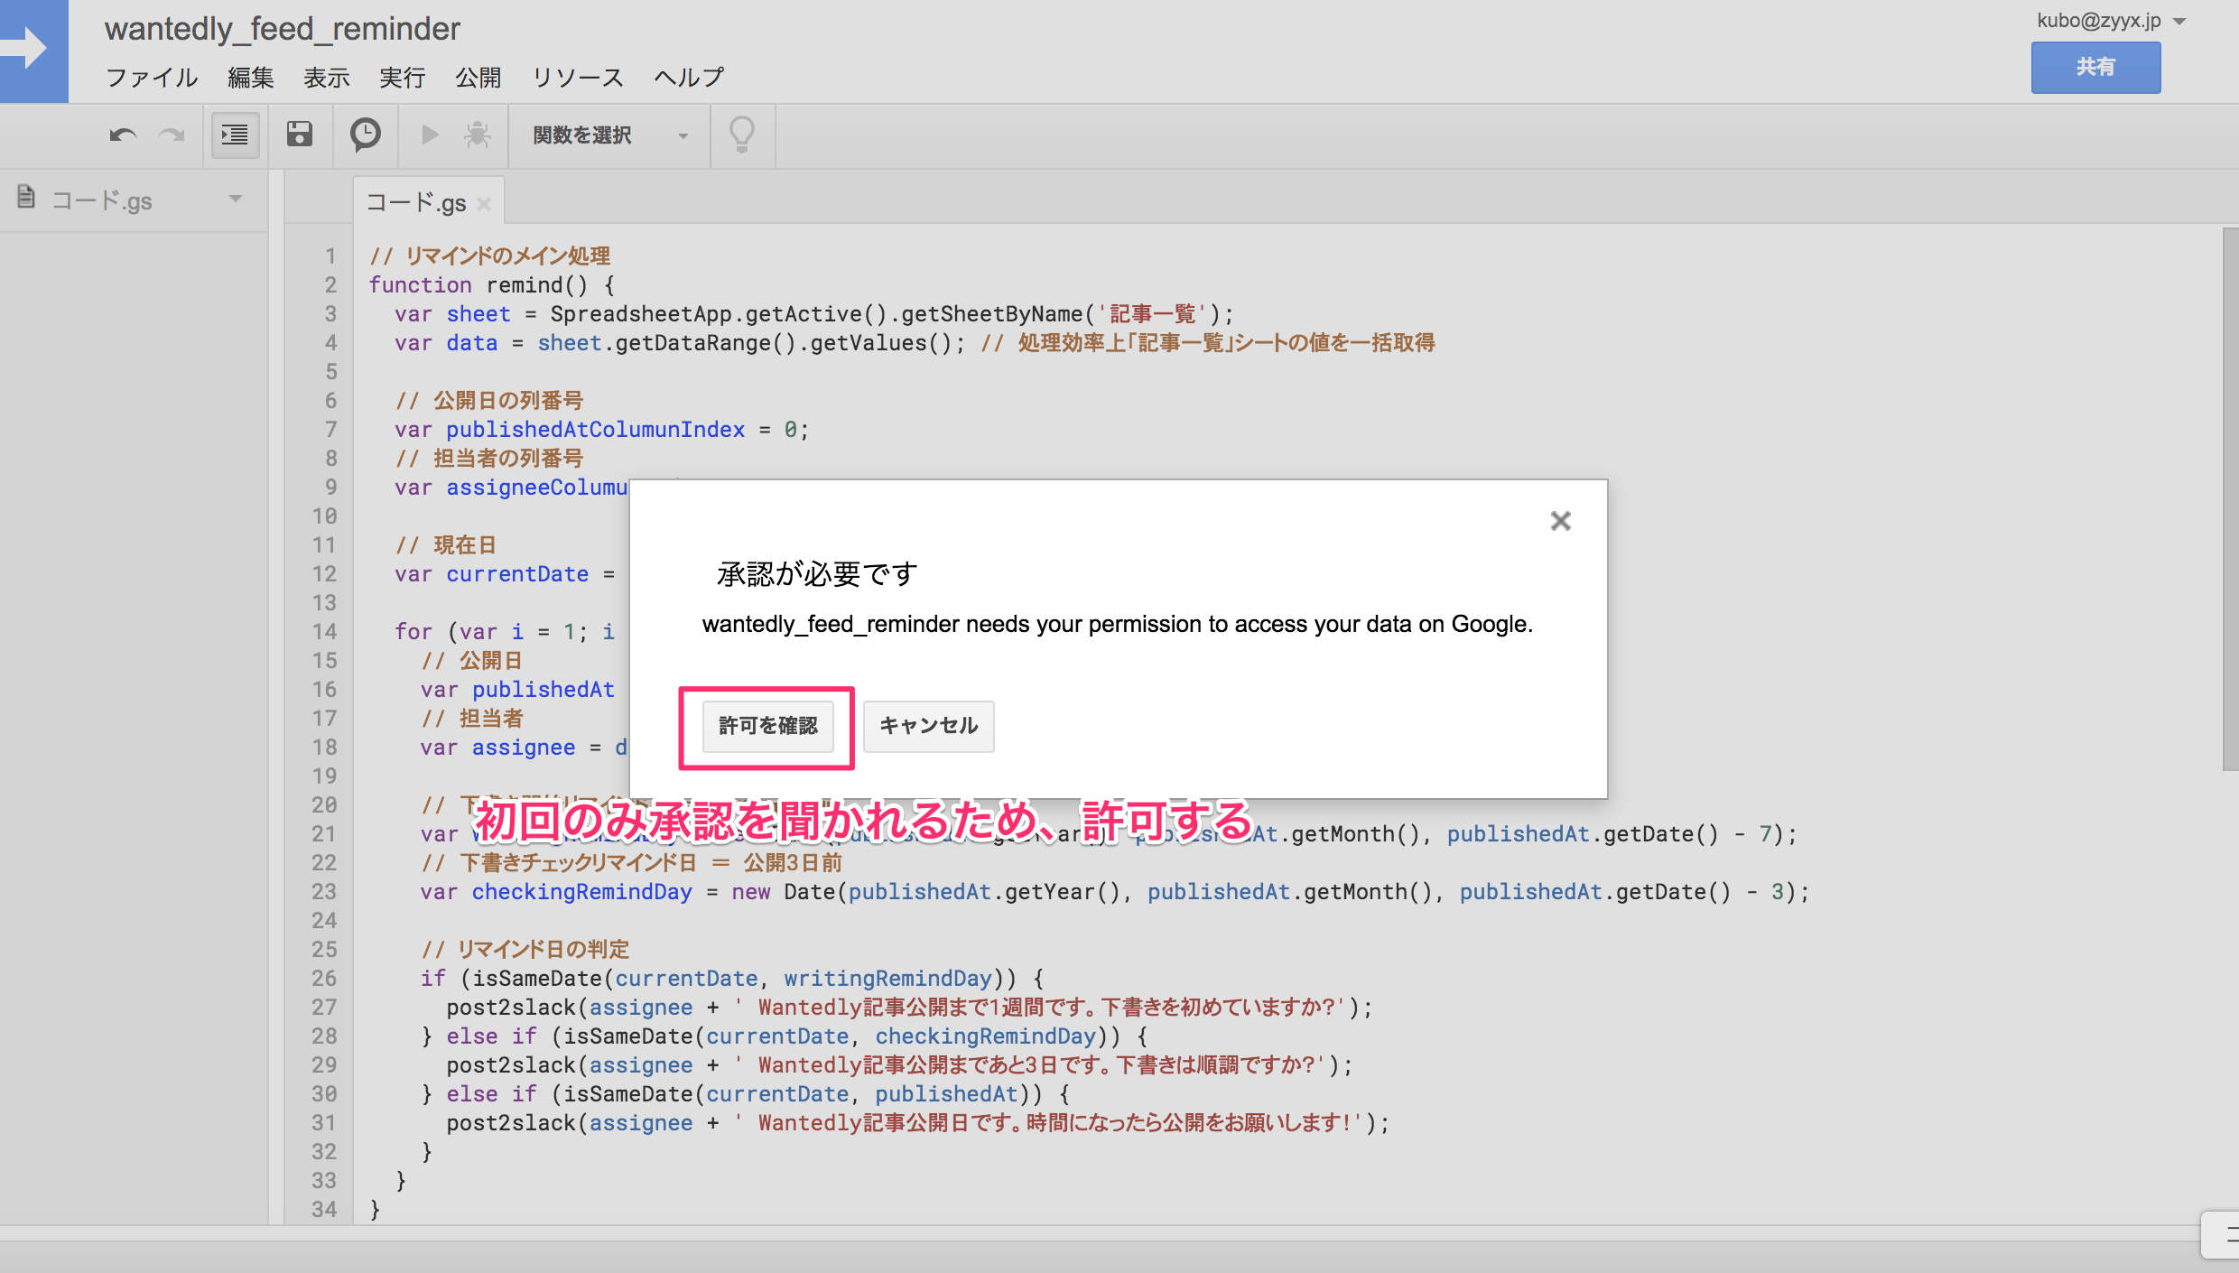
Task: Click the vertical editor scrollbar
Action: coord(2230,498)
